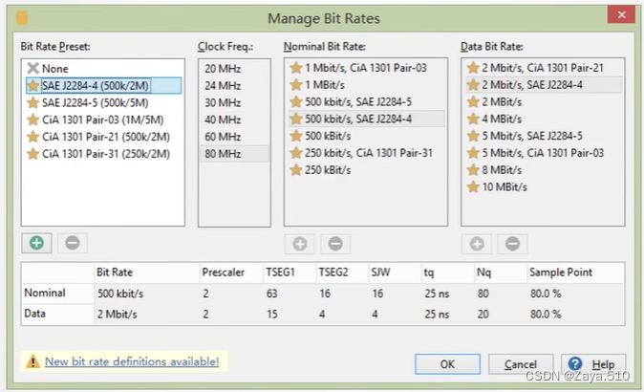Select preset SAE J2284-4 (500k/2M)

tap(103, 85)
